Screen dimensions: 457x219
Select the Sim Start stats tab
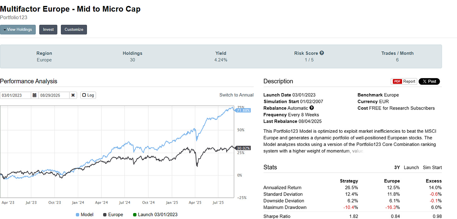[x=432, y=167]
